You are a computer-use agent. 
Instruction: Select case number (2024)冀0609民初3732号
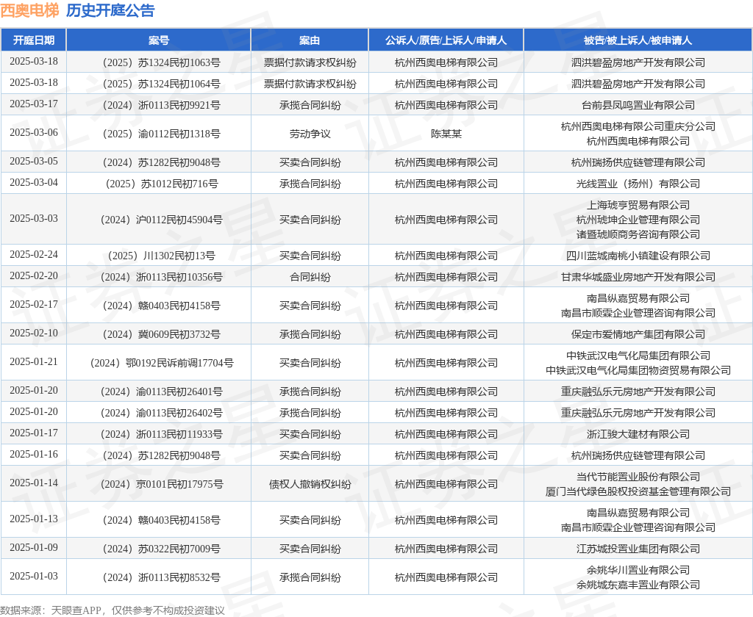161,334
